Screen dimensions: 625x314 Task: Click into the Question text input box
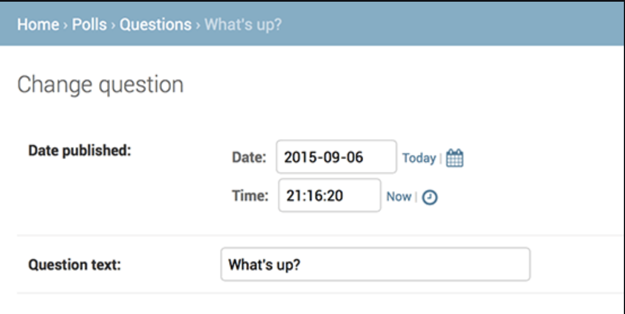375,264
